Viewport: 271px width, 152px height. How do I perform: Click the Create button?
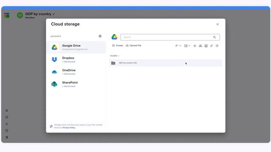118,46
